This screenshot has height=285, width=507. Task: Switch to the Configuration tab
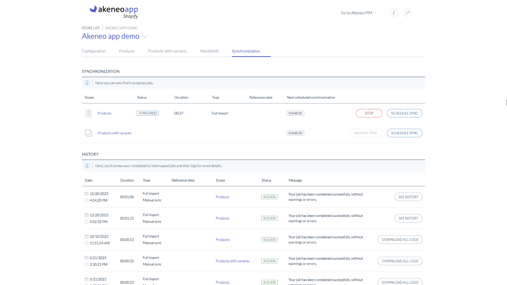94,51
